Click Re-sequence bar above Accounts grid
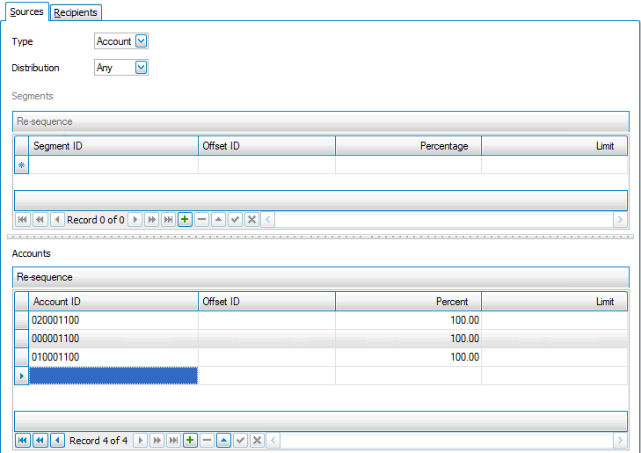Image resolution: width=641 pixels, height=453 pixels. pyautogui.click(x=320, y=277)
